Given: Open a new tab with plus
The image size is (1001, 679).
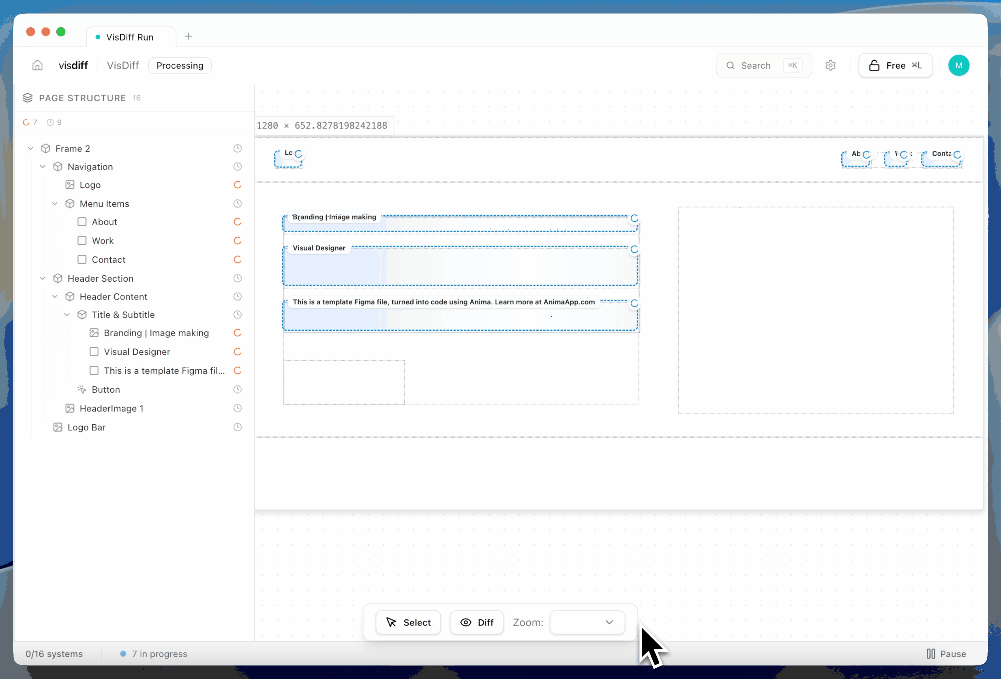Looking at the screenshot, I should pyautogui.click(x=188, y=36).
